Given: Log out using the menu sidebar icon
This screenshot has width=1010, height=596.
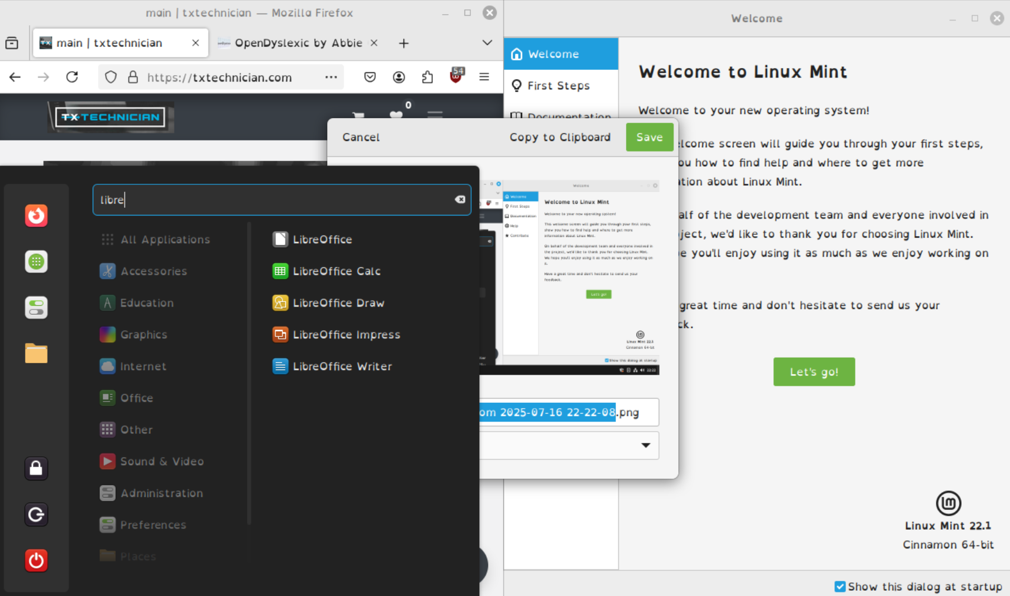Looking at the screenshot, I should [x=36, y=514].
